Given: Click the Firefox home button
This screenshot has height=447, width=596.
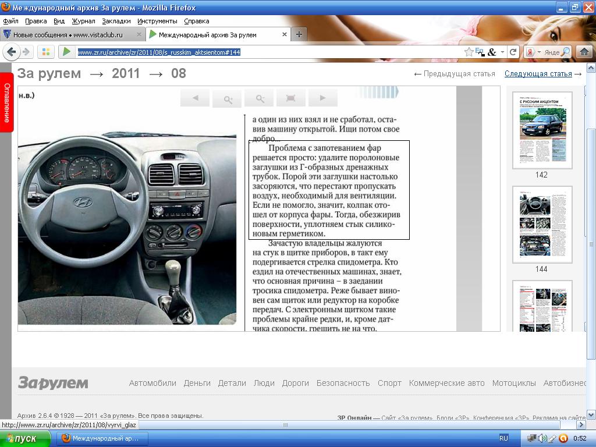Looking at the screenshot, I should [x=584, y=52].
